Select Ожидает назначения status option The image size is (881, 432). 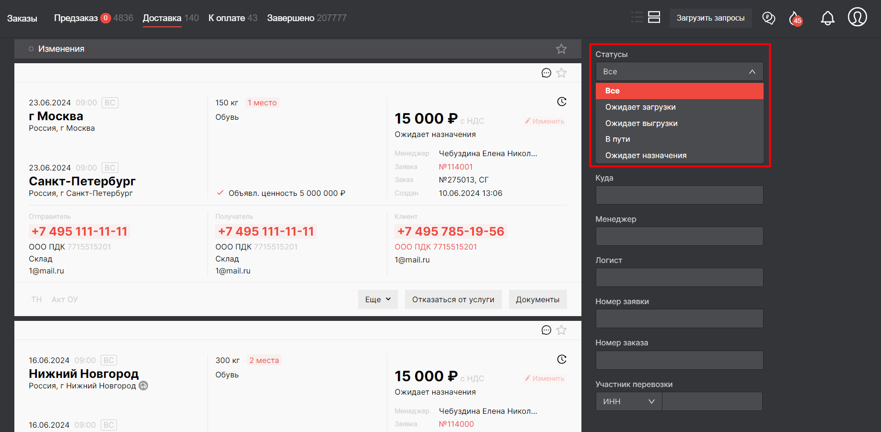coord(679,155)
